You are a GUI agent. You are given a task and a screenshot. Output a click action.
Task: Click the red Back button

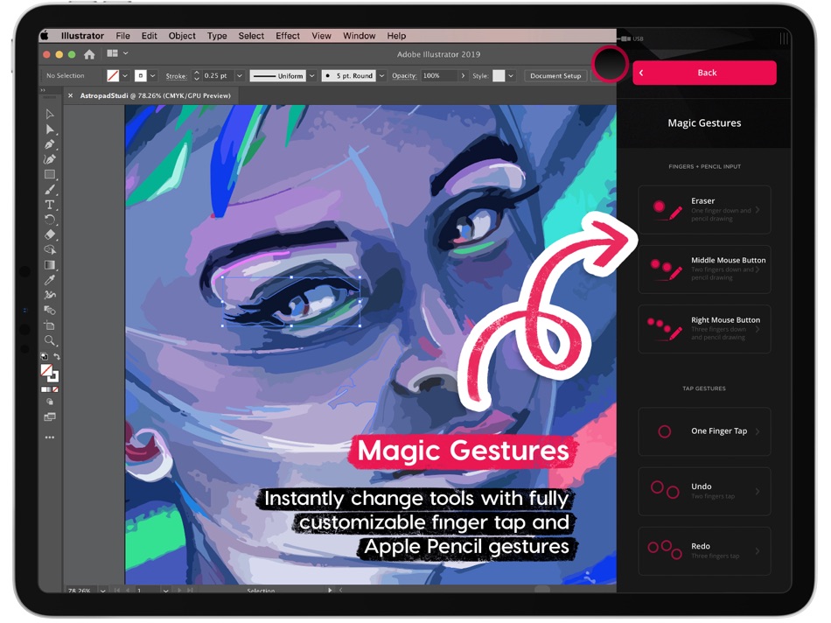tap(704, 73)
